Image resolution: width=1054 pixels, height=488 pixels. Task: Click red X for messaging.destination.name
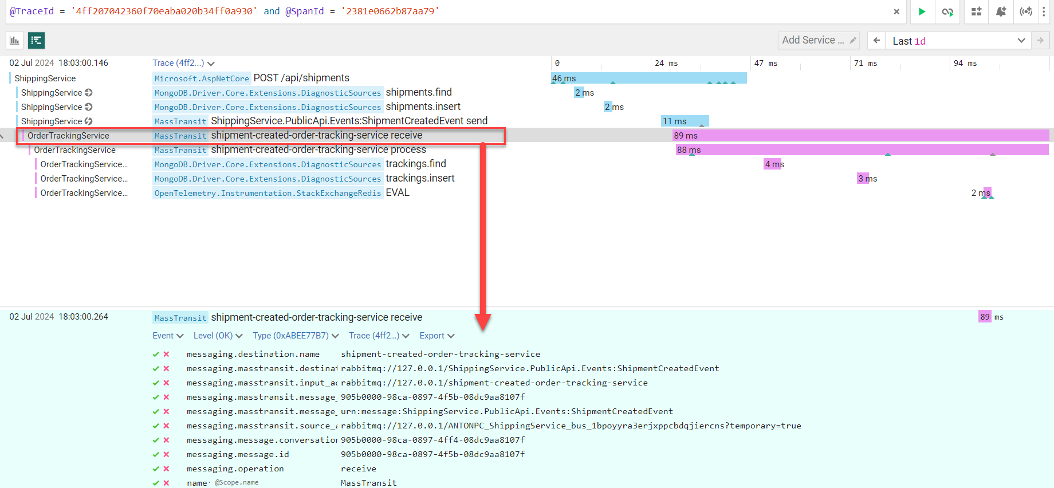[x=166, y=354]
